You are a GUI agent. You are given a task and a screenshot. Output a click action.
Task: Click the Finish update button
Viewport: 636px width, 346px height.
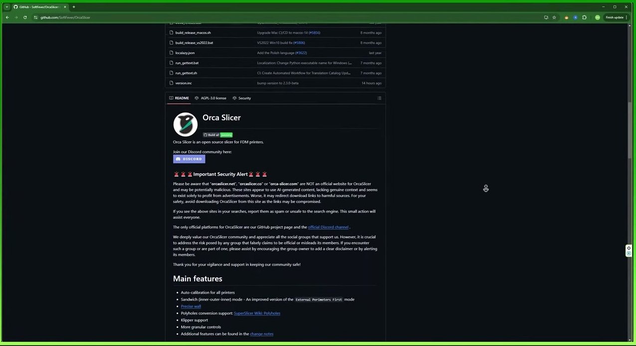tap(615, 17)
